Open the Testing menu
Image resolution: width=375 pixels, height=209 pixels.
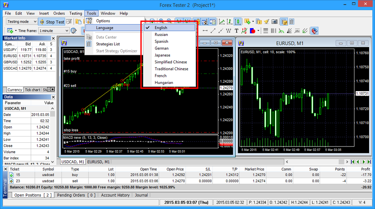pos(76,14)
